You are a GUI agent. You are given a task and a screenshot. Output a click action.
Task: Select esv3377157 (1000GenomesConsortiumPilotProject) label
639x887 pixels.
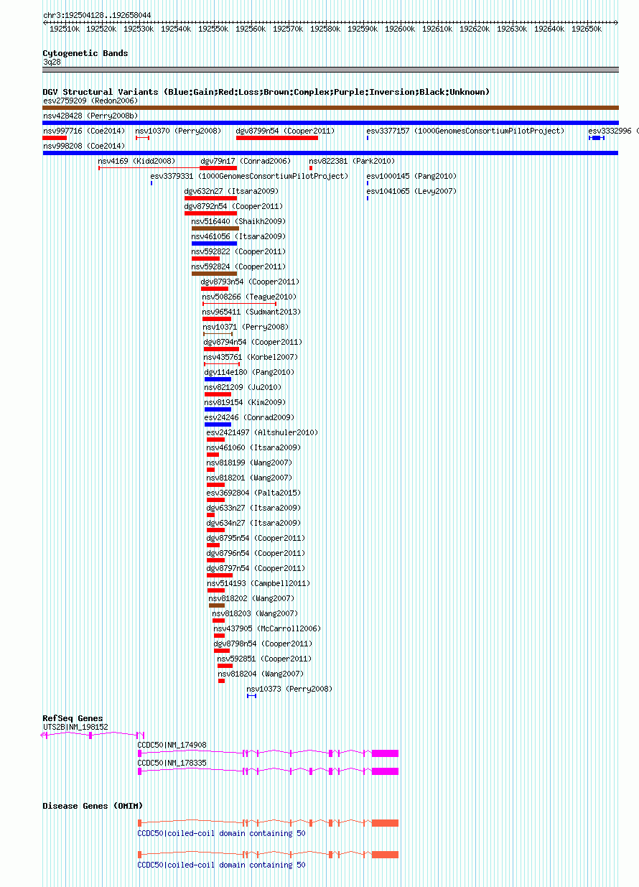[x=465, y=131]
